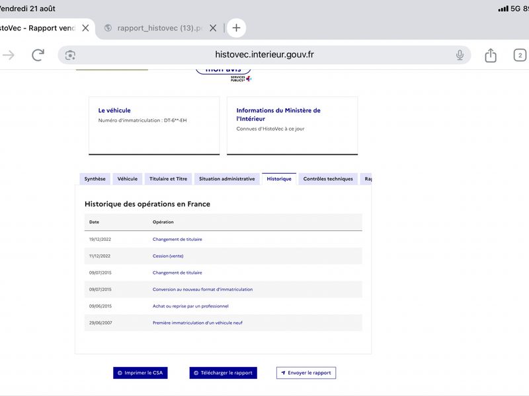Select the Historique tab
This screenshot has height=396, width=529.
tap(279, 179)
